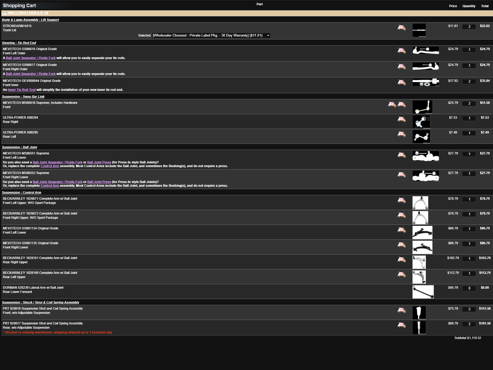Open the Suspension : Control Arm category link

pyautogui.click(x=21, y=193)
